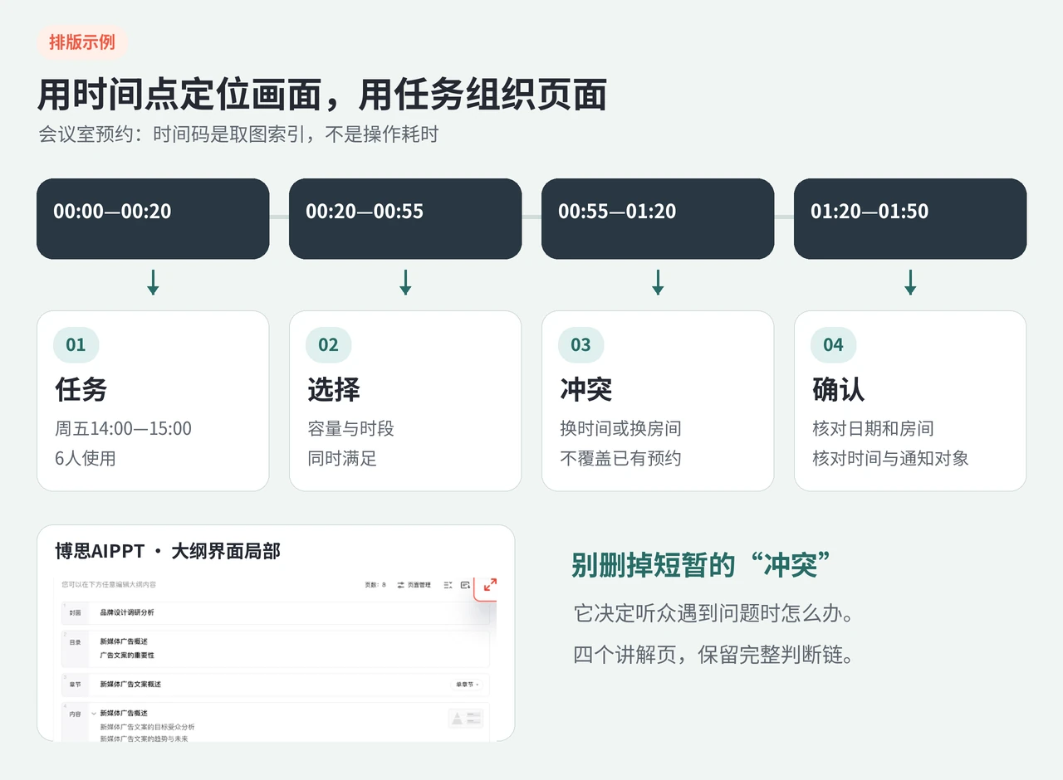Click the 广告文案的重要性 outline entry
The width and height of the screenshot is (1063, 780).
point(126,656)
